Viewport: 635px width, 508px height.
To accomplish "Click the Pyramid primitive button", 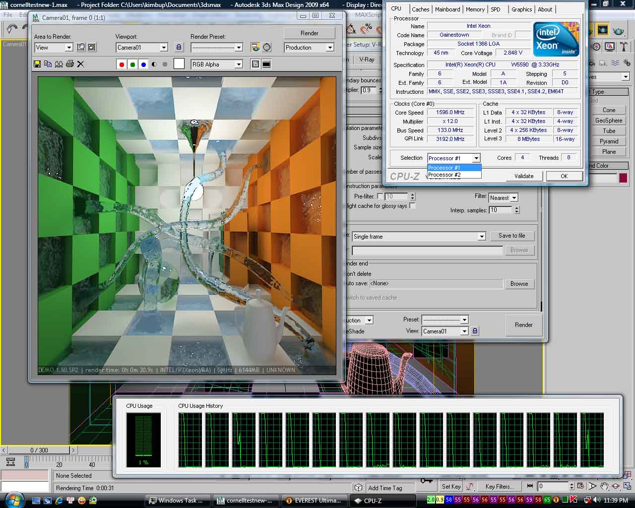I will [609, 141].
